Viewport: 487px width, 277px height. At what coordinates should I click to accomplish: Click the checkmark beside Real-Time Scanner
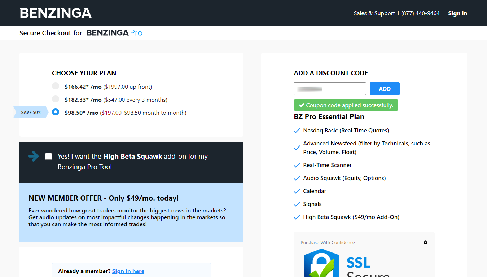pyautogui.click(x=297, y=165)
